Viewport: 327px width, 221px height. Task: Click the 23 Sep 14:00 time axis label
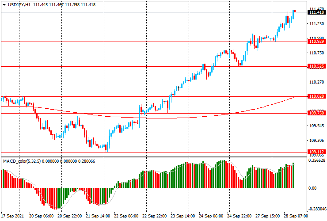click(x=183, y=216)
